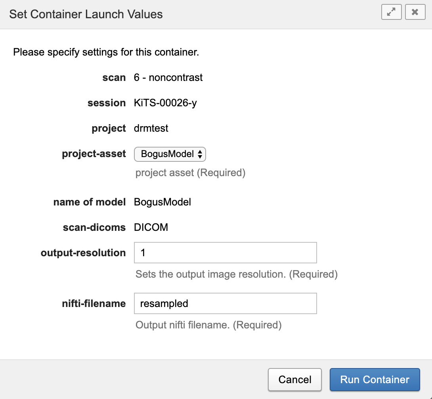Maximize the Set Container Launch Values dialog

pyautogui.click(x=392, y=12)
